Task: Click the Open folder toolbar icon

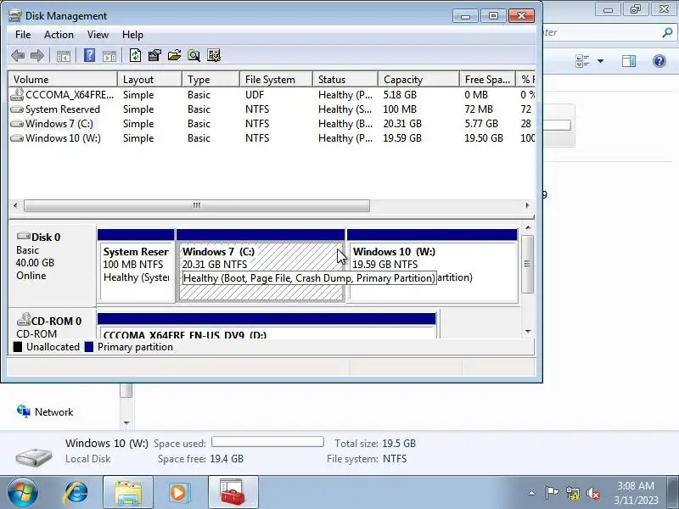Action: [174, 55]
